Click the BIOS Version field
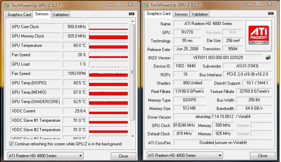 tap(218, 58)
